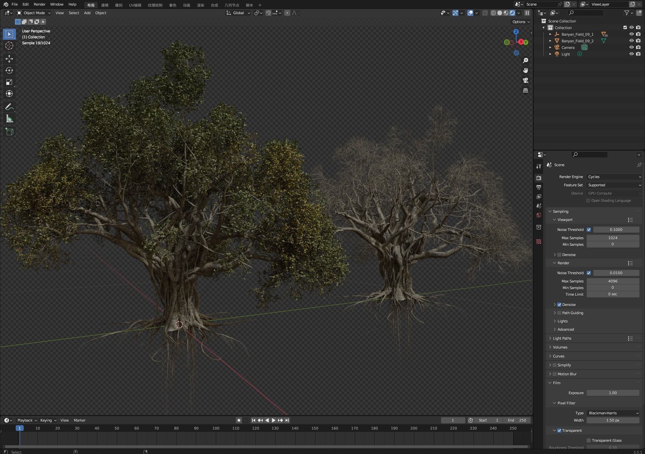Open the Render Engine dropdown
This screenshot has width=645, height=454.
coord(614,177)
